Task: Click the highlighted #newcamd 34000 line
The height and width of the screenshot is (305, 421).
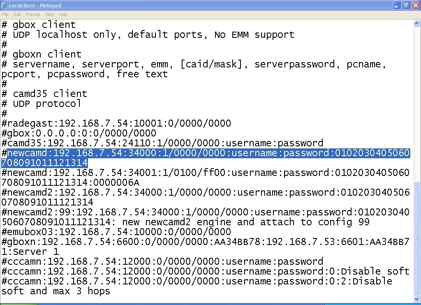Action: tap(206, 158)
